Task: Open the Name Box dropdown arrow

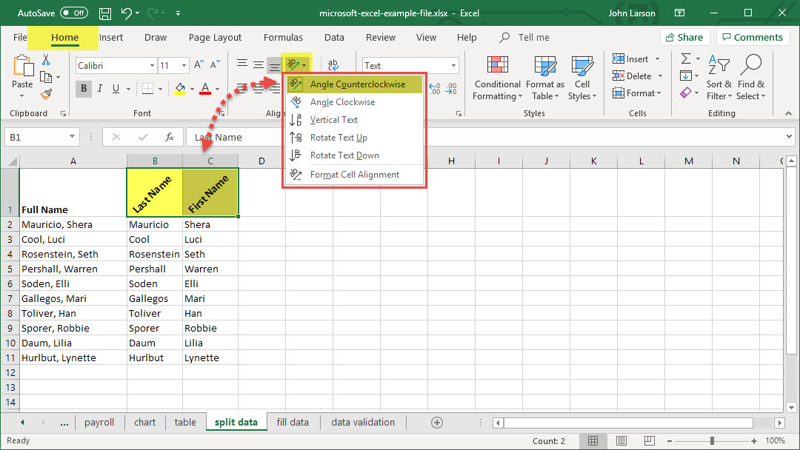Action: tap(72, 137)
